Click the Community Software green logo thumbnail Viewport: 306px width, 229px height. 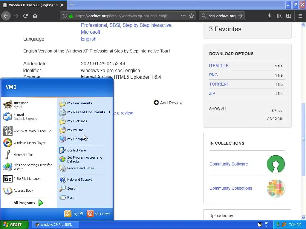click(276, 164)
